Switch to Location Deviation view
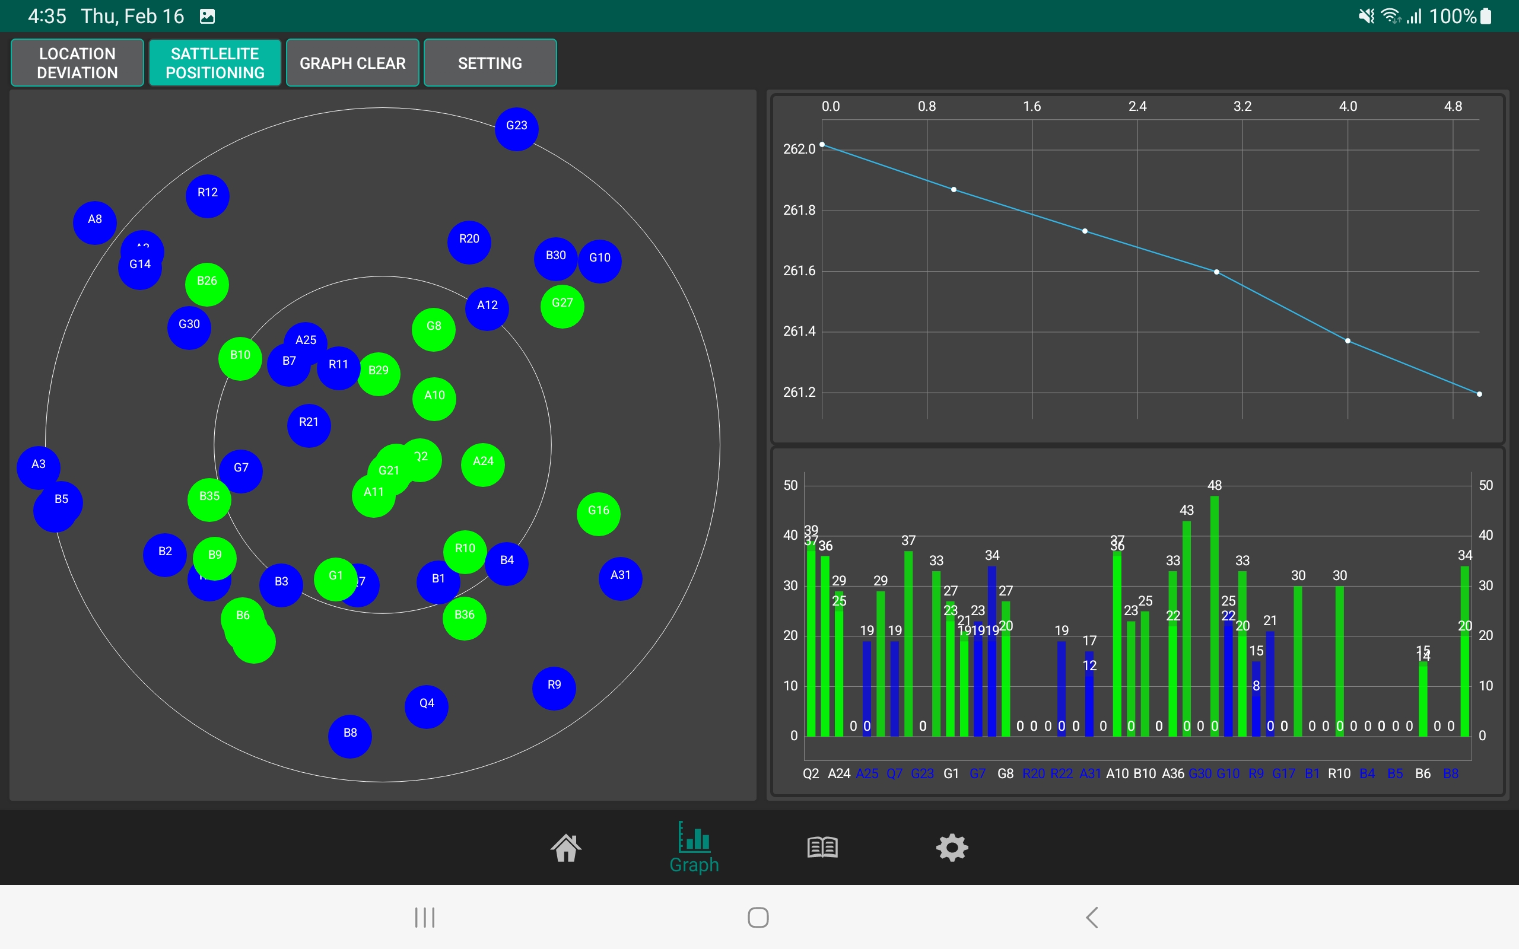The height and width of the screenshot is (949, 1519). tap(77, 63)
